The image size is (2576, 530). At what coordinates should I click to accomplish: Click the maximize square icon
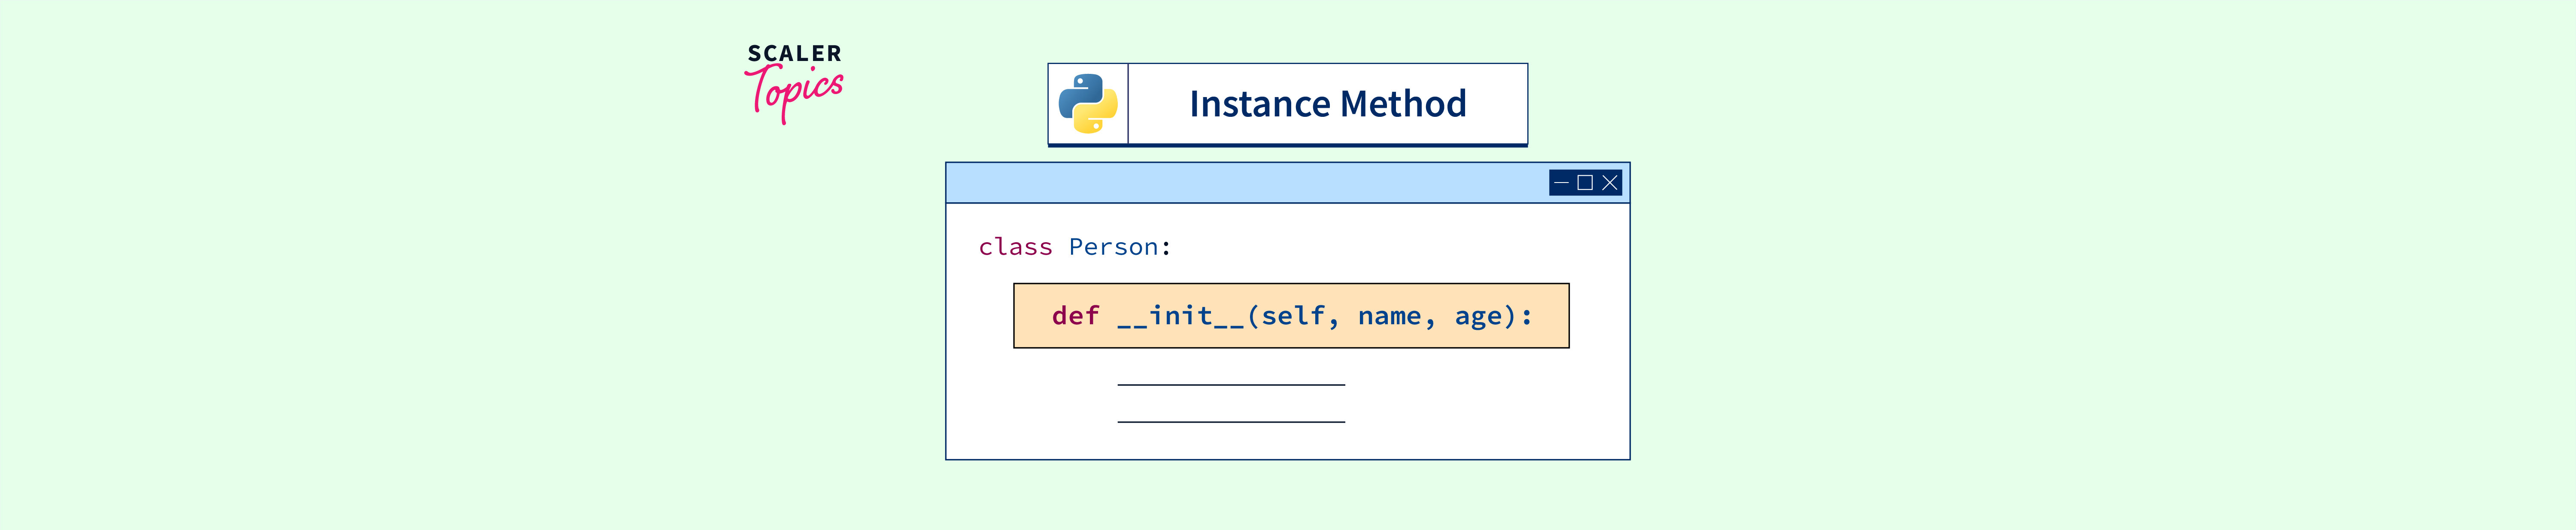point(1585,183)
